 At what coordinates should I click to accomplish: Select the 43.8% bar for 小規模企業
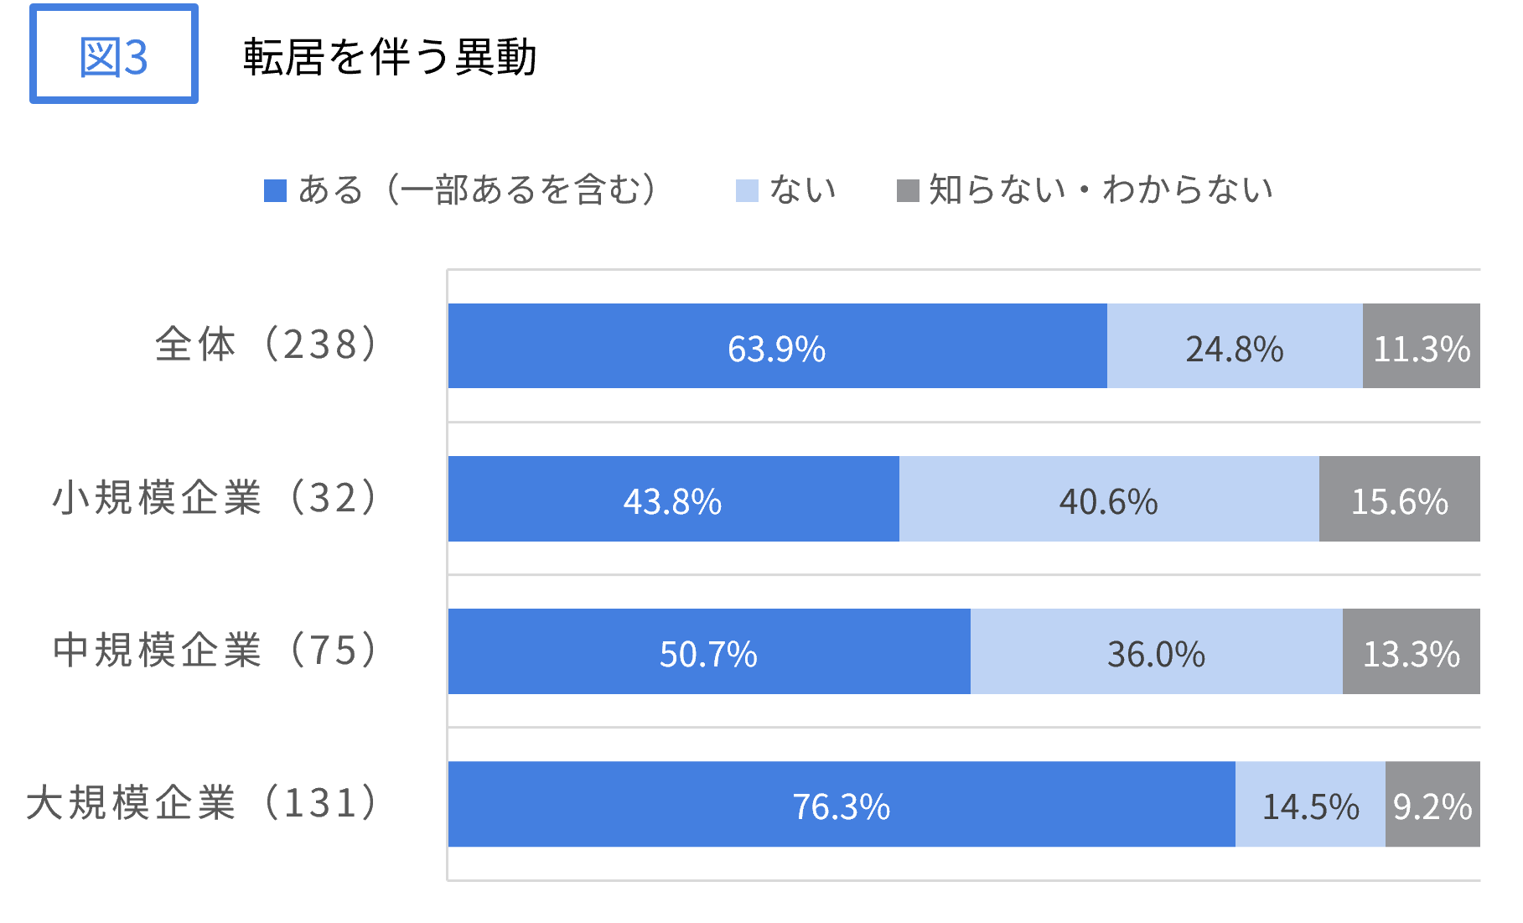673,499
